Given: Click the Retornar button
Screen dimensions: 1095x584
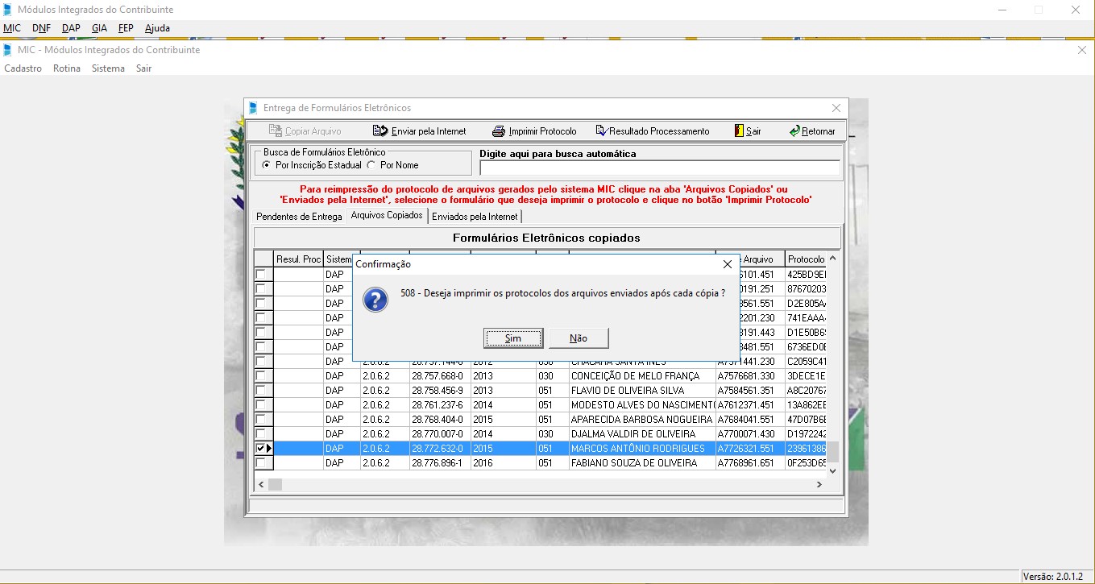Looking at the screenshot, I should [812, 131].
